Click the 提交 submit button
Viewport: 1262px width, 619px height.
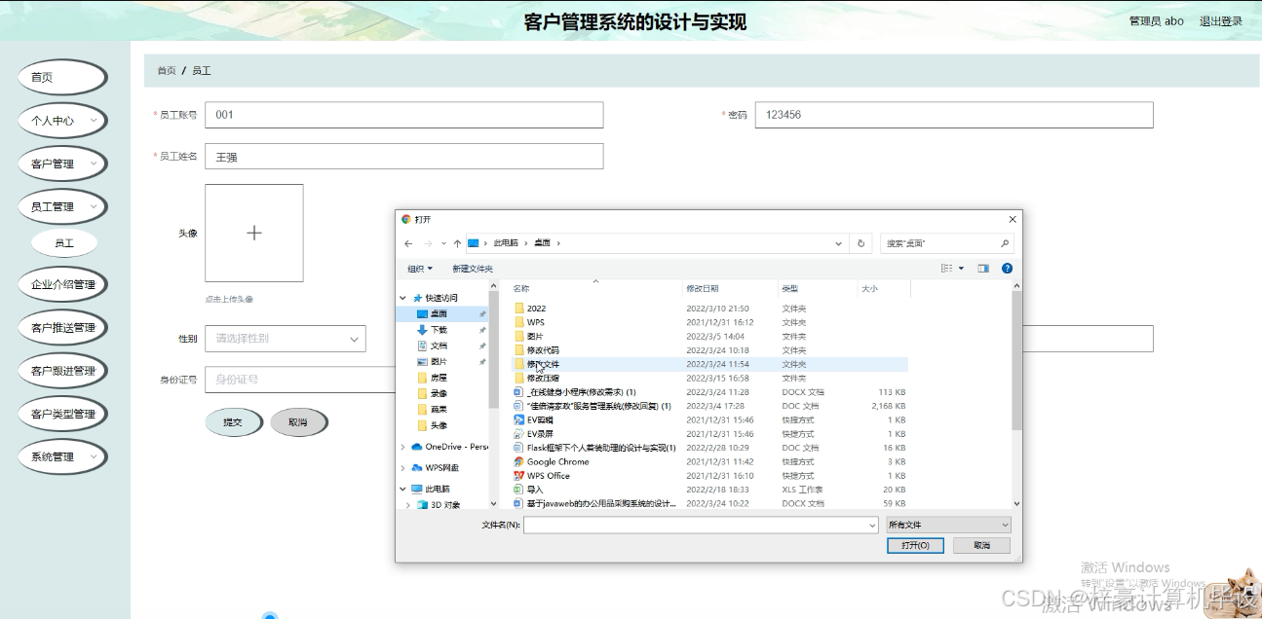coord(234,422)
